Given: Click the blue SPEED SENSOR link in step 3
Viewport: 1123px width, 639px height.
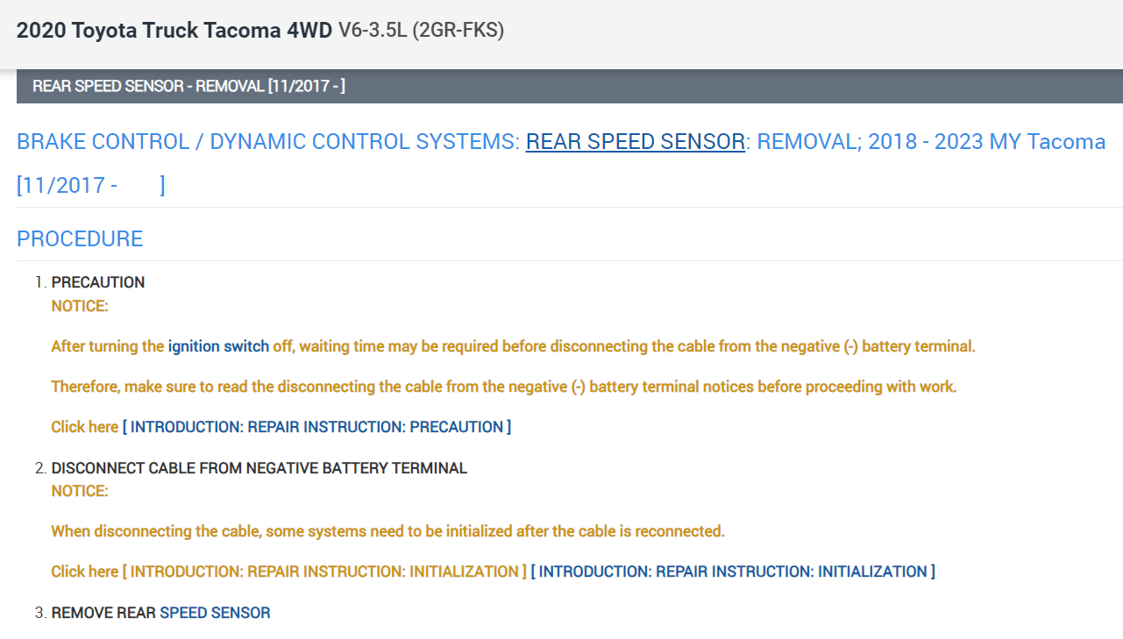Looking at the screenshot, I should [215, 613].
